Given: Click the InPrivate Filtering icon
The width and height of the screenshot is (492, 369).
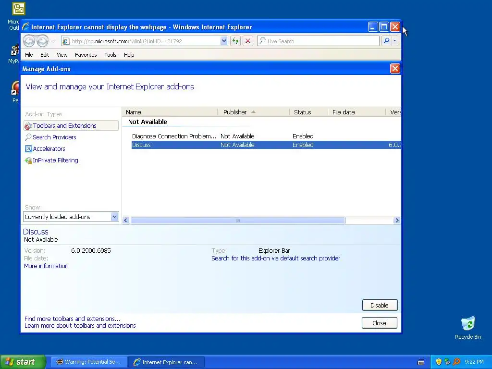Looking at the screenshot, I should [x=28, y=160].
